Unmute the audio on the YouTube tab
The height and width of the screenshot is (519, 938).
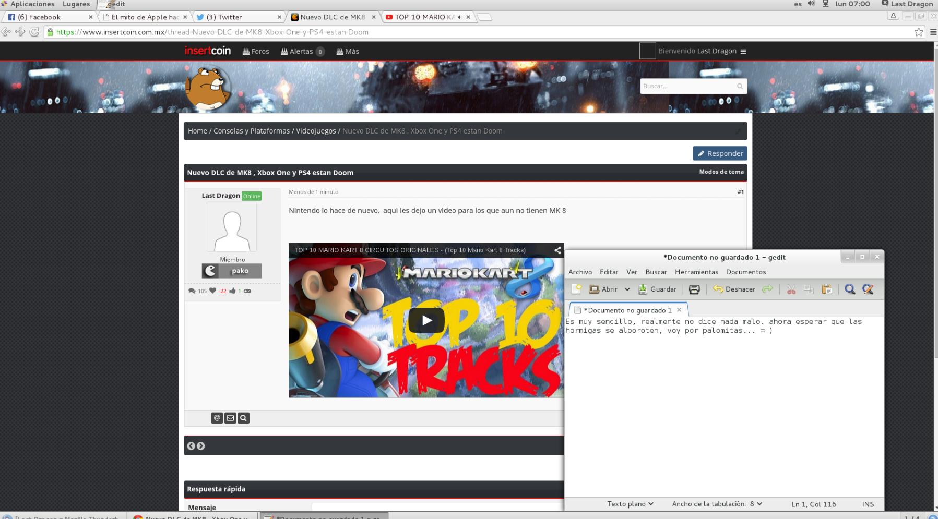click(x=460, y=17)
